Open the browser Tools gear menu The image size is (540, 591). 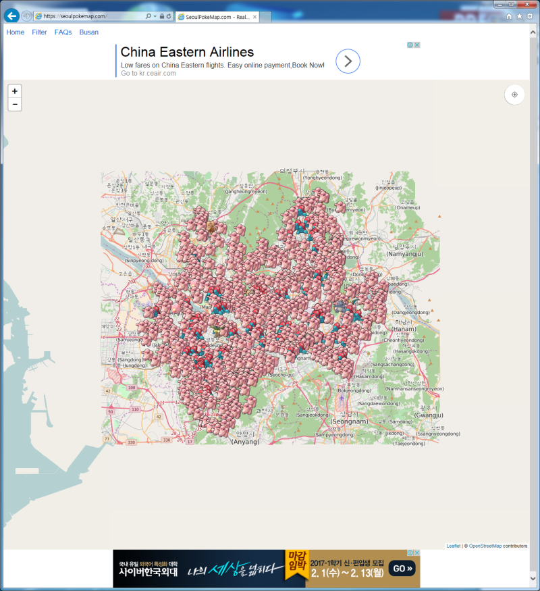(530, 16)
